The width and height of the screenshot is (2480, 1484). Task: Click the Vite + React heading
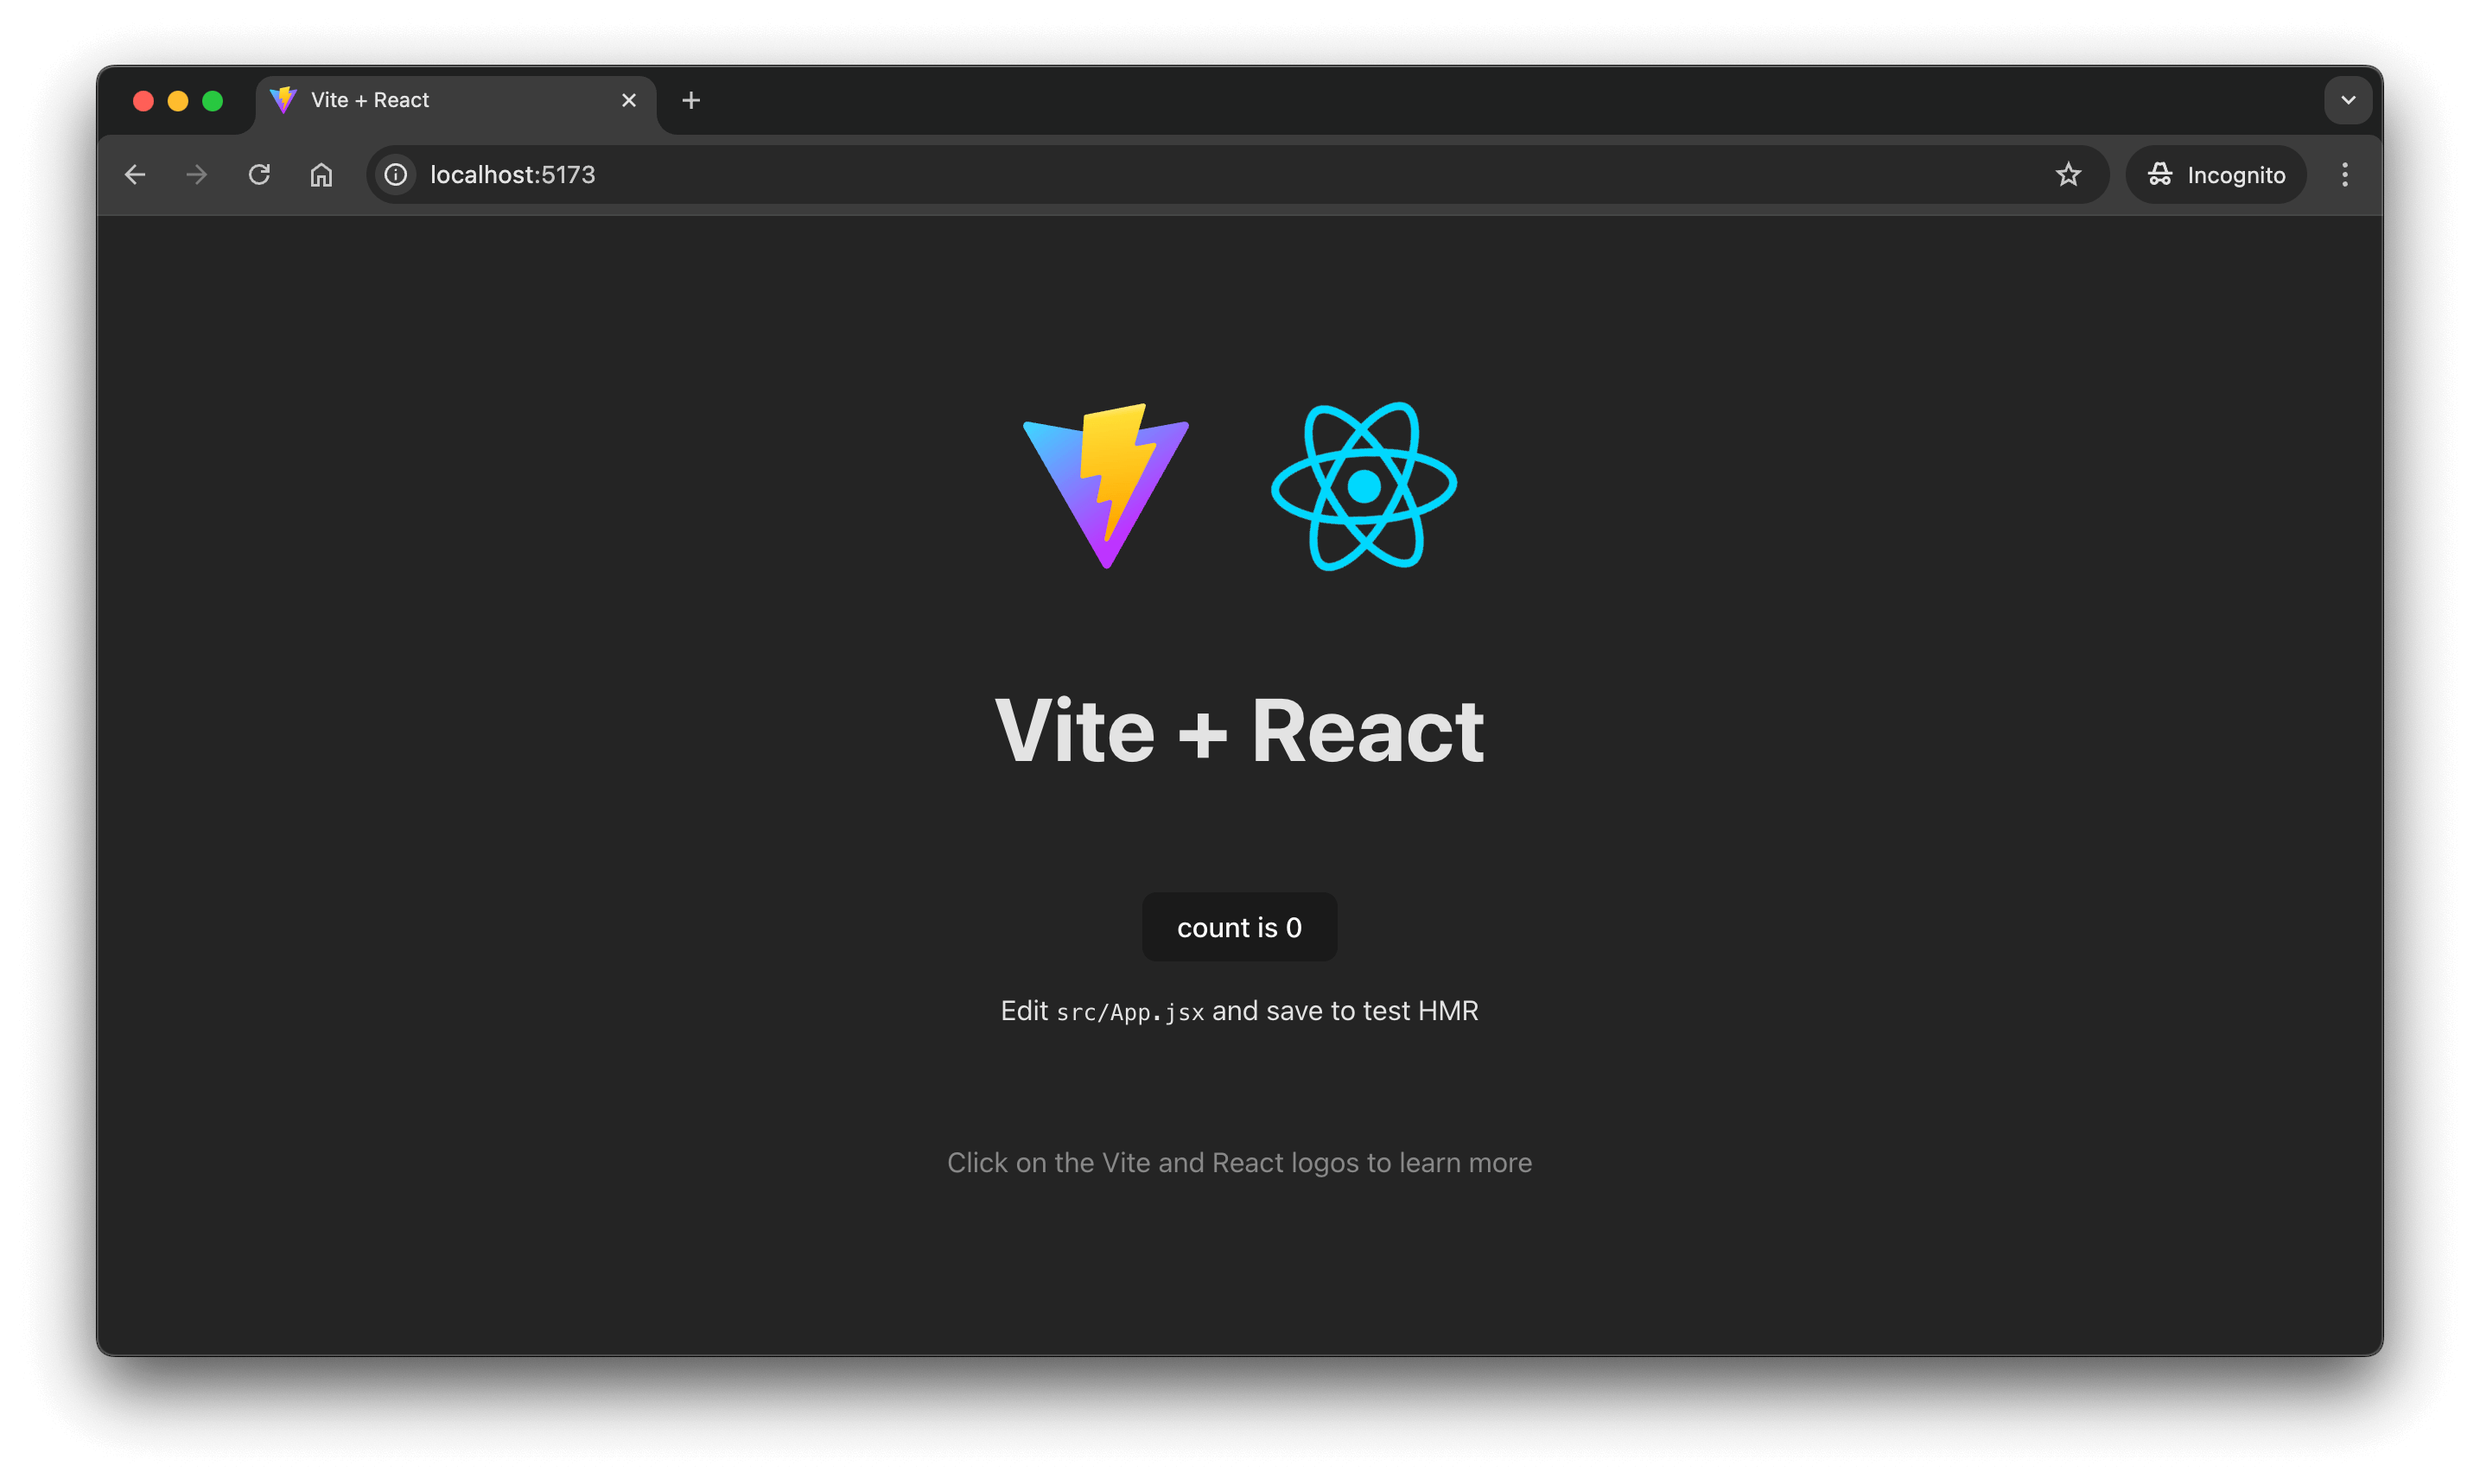(1238, 731)
